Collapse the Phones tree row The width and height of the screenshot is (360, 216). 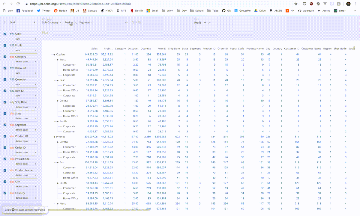54,137
